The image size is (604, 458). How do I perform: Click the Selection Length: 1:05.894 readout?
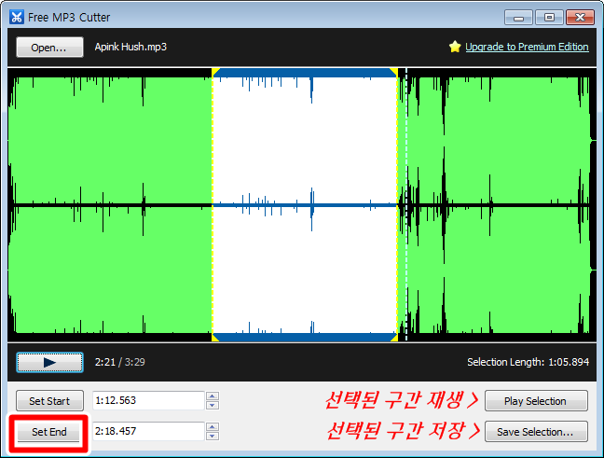[x=528, y=362]
